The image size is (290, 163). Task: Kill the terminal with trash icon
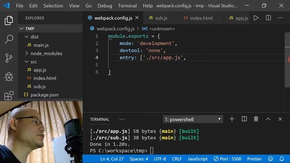click(256, 119)
